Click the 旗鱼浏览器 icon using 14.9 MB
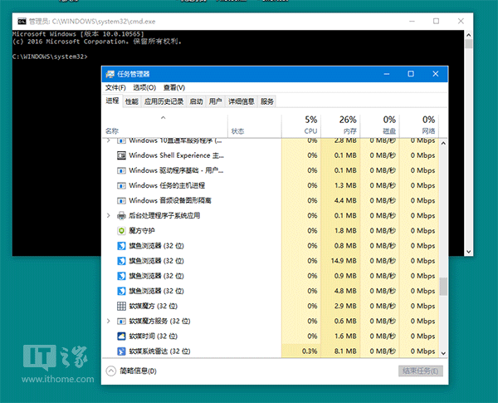 [x=121, y=260]
